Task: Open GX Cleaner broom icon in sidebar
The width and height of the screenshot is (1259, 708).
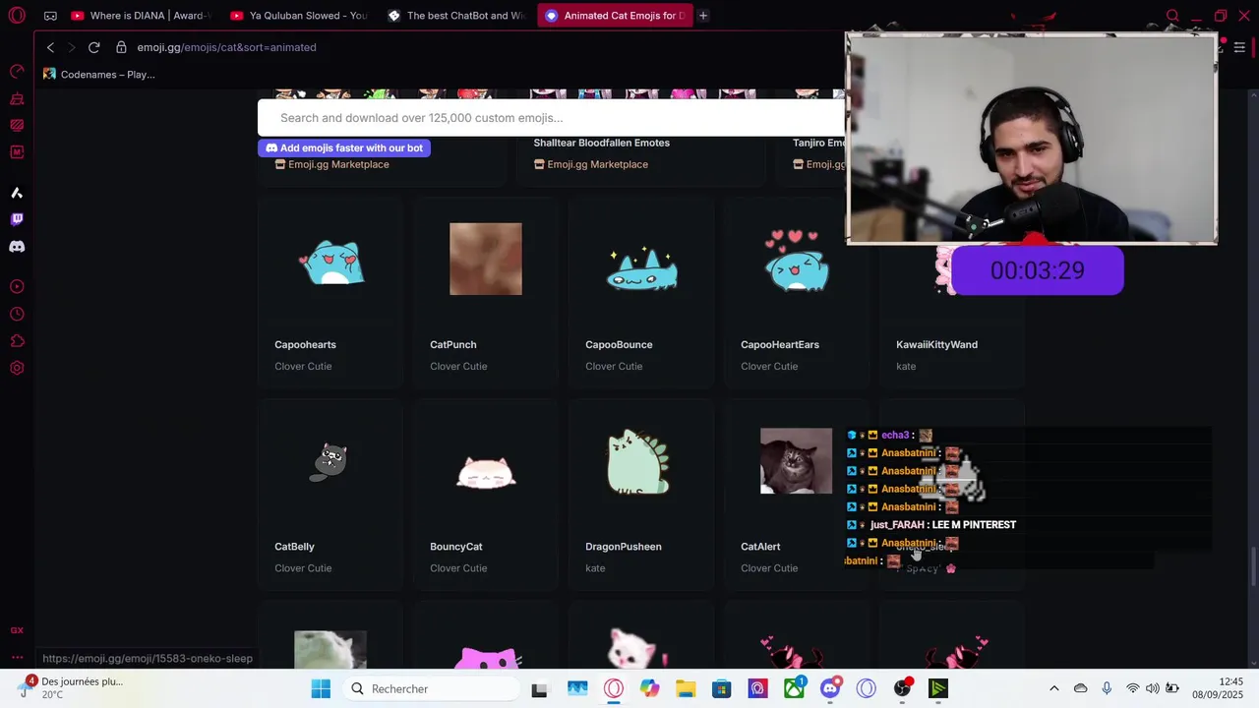Action: pos(17,98)
